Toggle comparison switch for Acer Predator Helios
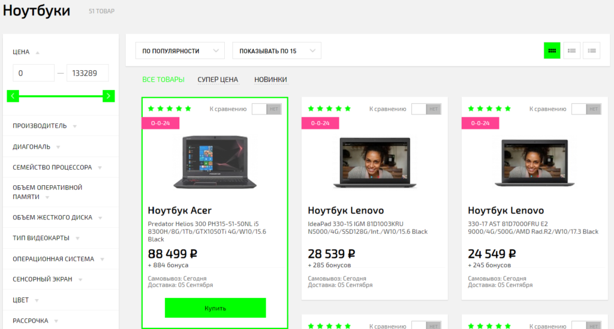Screen dimensions: 614x329 click(x=267, y=109)
